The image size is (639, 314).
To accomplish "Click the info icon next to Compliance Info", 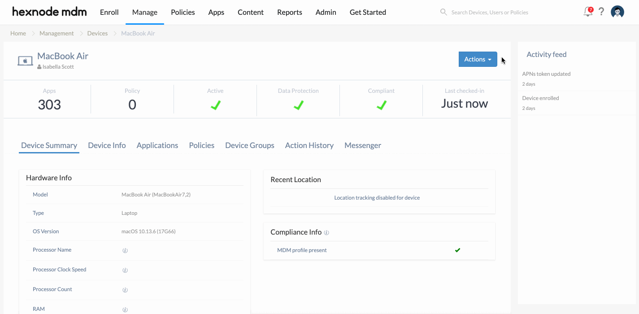I will tap(326, 233).
